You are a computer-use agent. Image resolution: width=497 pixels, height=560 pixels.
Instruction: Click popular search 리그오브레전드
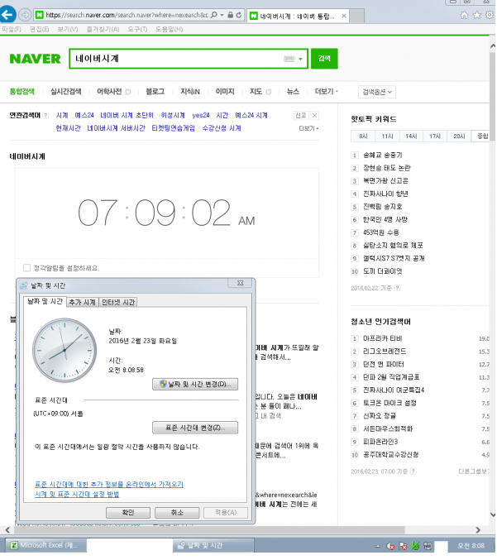tap(385, 352)
